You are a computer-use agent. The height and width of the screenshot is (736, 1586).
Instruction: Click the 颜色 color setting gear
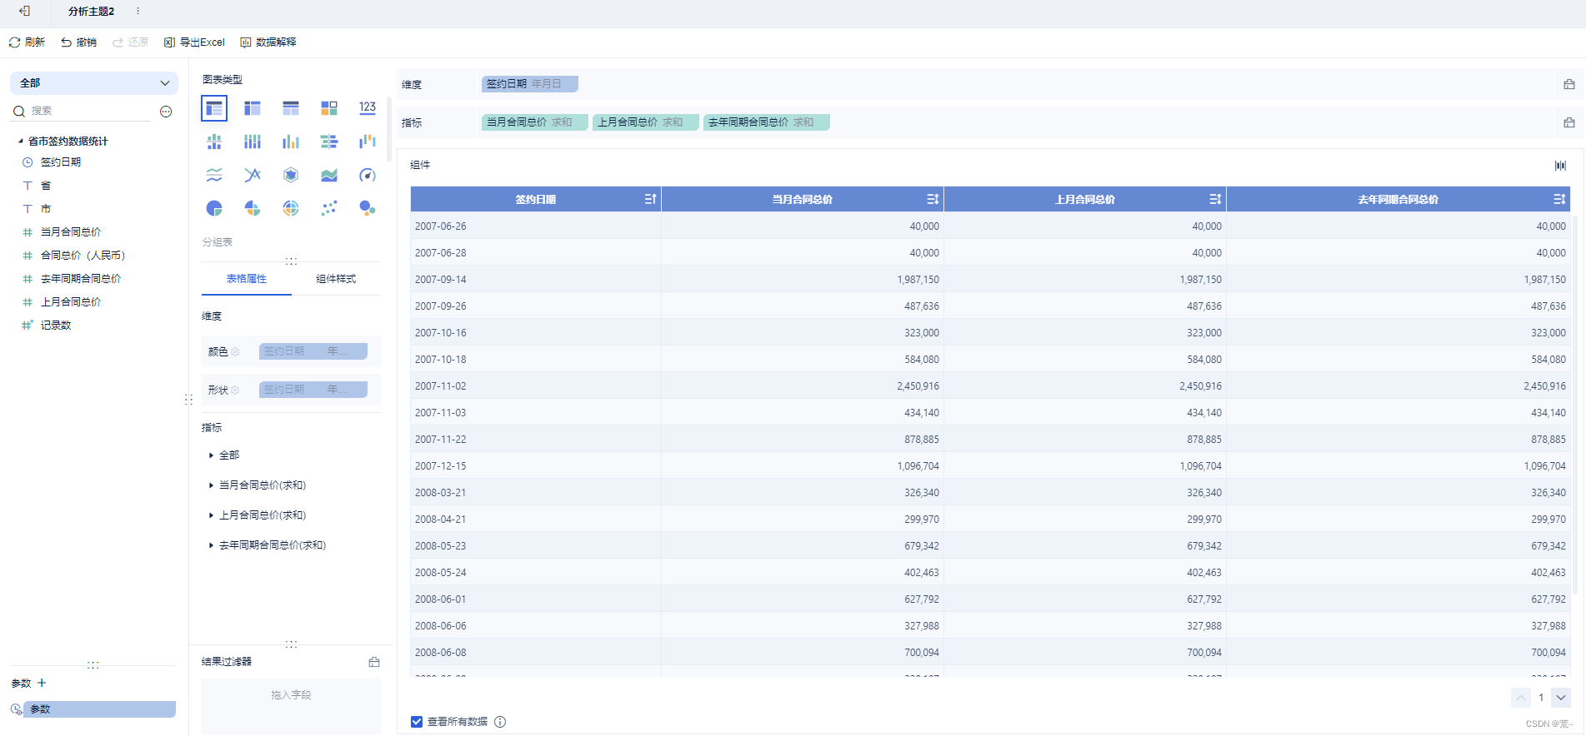click(x=235, y=352)
